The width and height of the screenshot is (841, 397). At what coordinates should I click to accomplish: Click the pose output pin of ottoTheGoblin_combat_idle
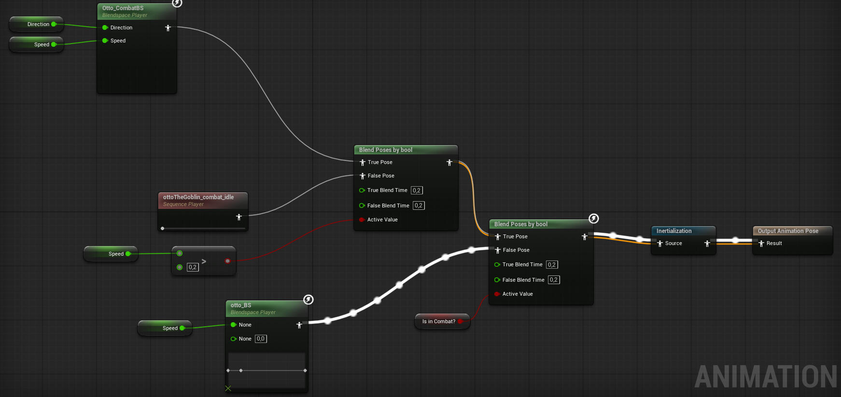click(238, 217)
